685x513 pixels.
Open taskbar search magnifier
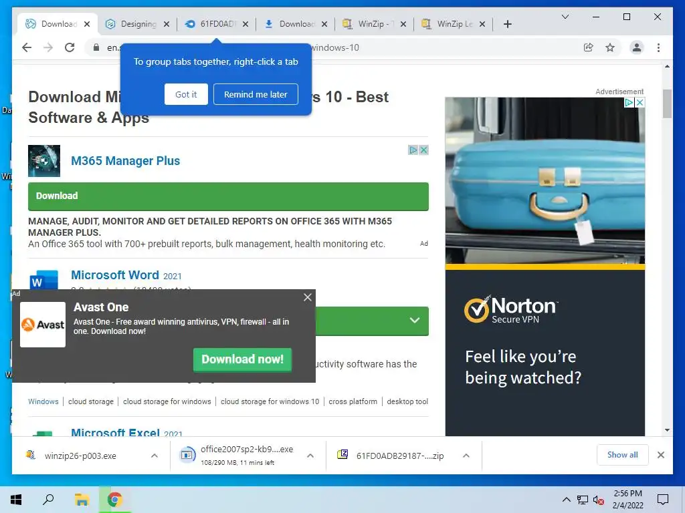pyautogui.click(x=48, y=500)
